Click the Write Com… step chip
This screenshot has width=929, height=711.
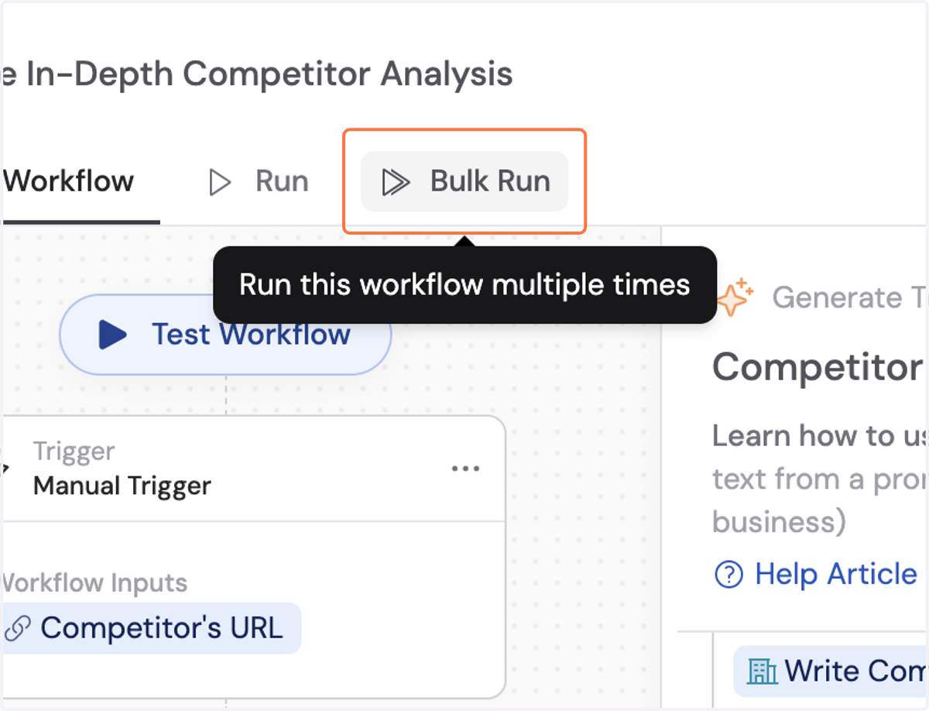(x=831, y=671)
